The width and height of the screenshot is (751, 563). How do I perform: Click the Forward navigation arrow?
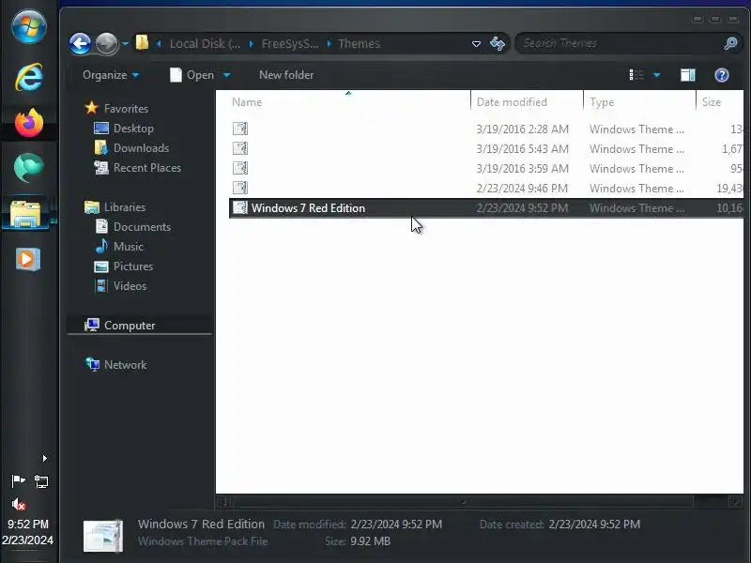(x=106, y=43)
